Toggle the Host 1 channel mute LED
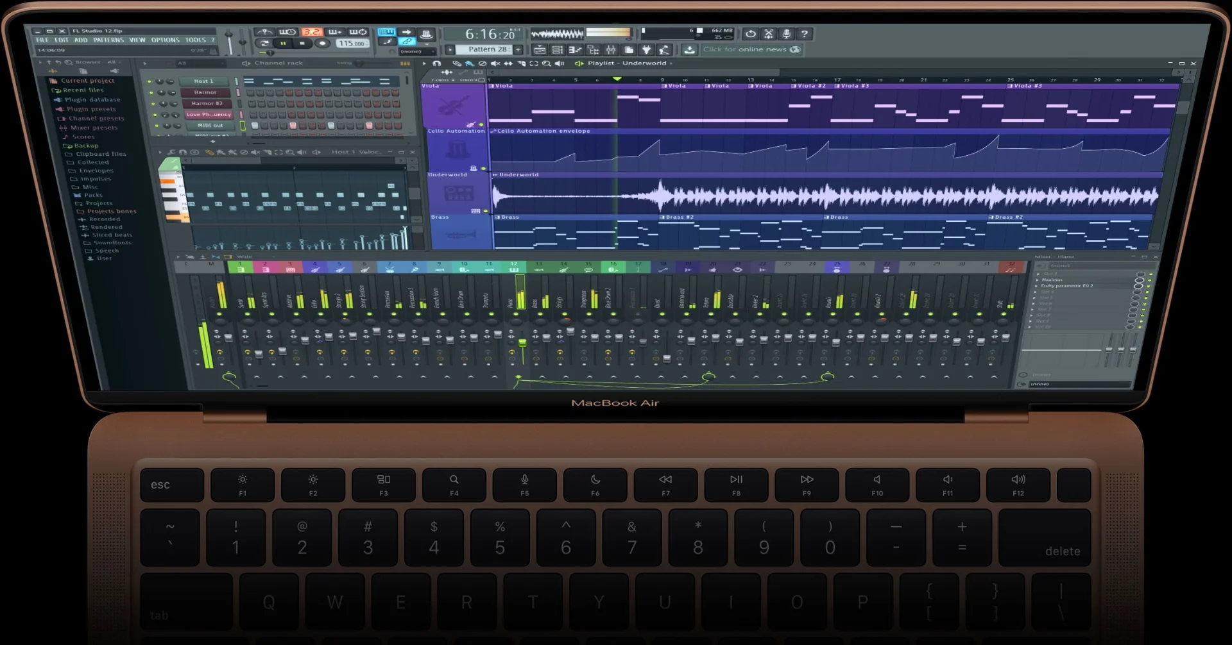 (x=150, y=82)
